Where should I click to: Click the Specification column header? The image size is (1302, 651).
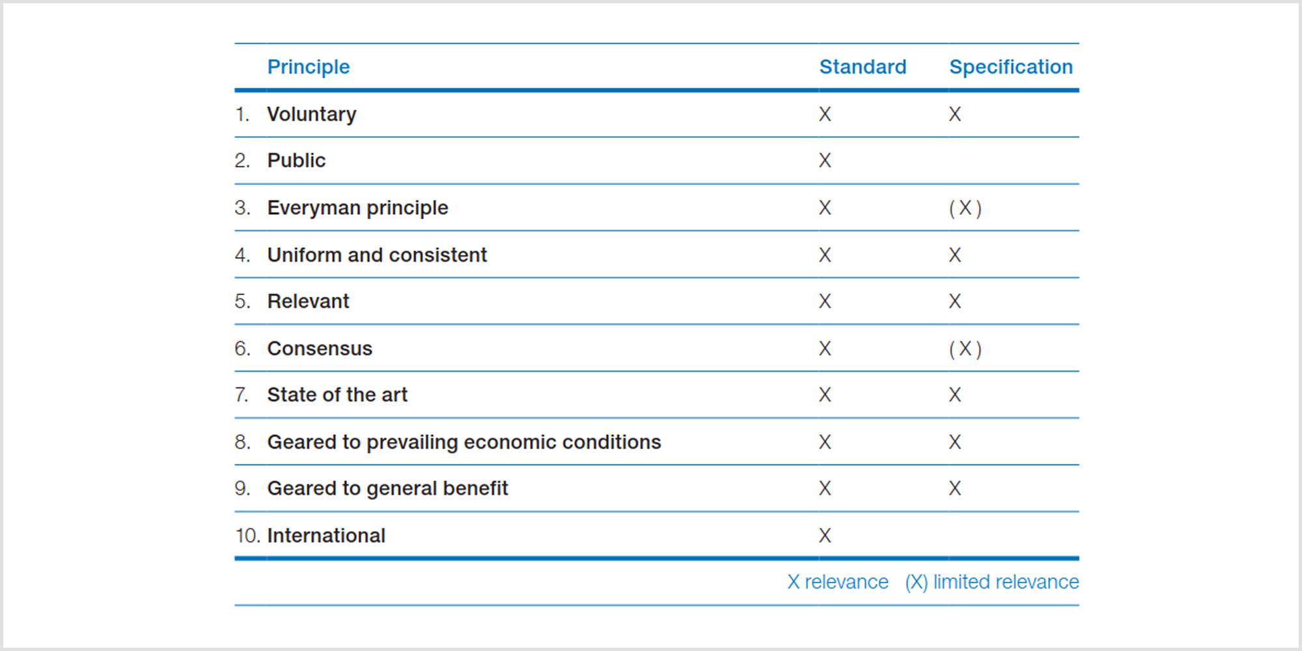point(1011,67)
